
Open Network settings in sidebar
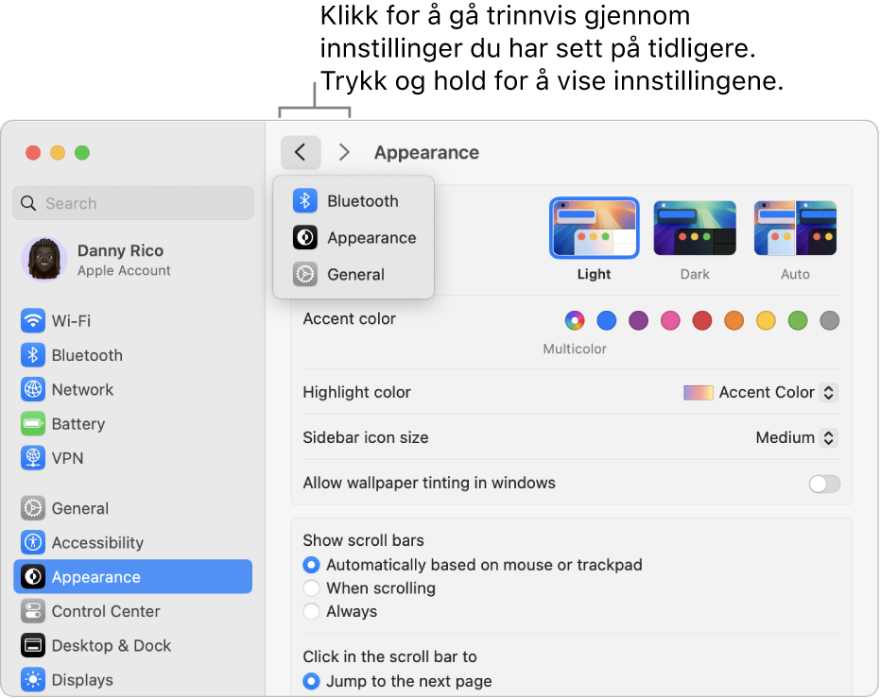(133, 389)
